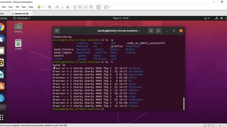Search in the terminal window
Viewport: 227px width, 127px height.
point(151,31)
